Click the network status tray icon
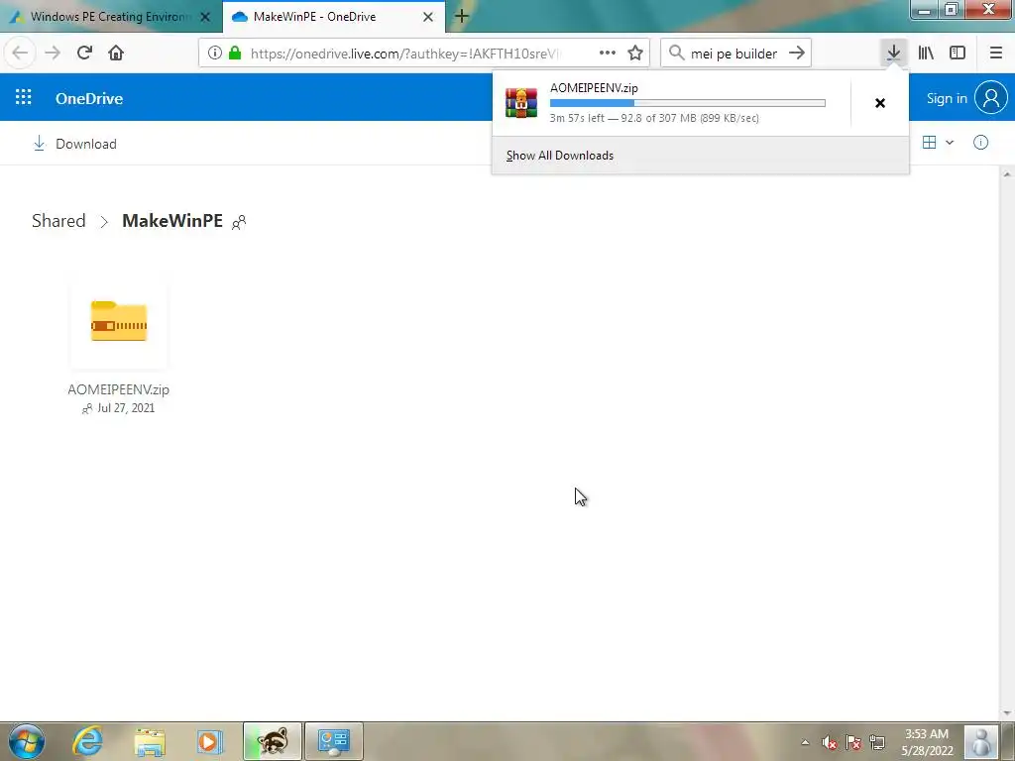1015x761 pixels. (877, 742)
